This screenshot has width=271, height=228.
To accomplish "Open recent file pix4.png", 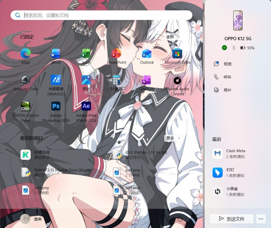I will (127, 190).
